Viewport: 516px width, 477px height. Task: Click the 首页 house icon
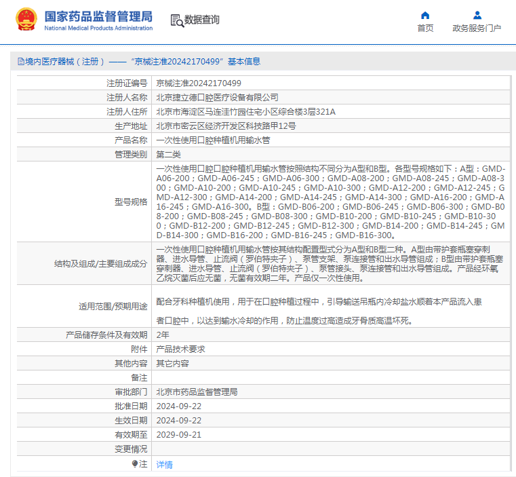[425, 16]
